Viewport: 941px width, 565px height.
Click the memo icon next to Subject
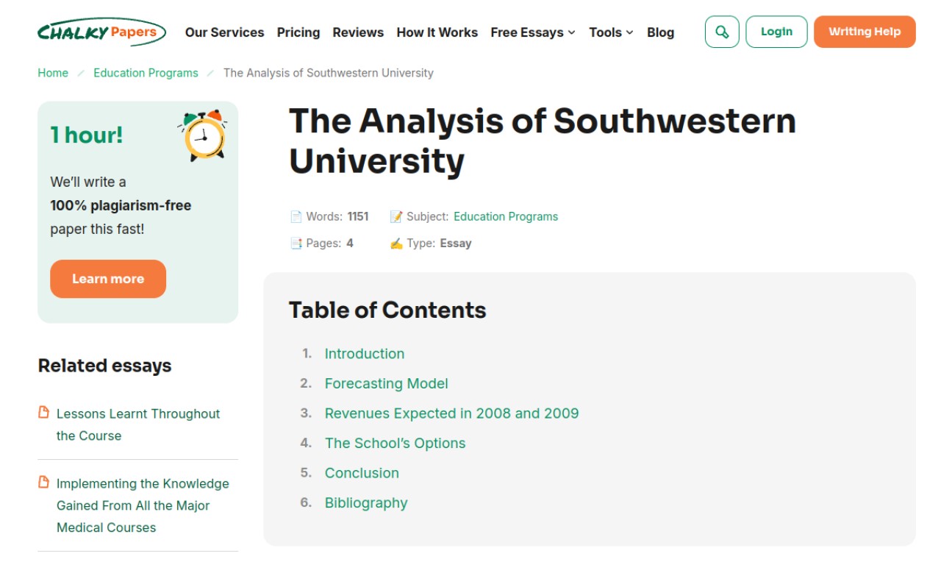point(396,217)
